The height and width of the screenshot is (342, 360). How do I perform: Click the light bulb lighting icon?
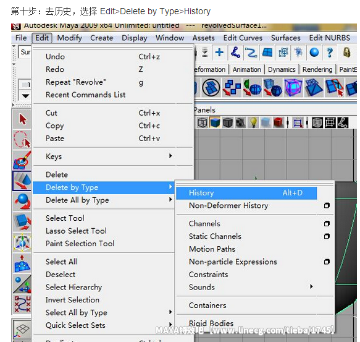253,122
